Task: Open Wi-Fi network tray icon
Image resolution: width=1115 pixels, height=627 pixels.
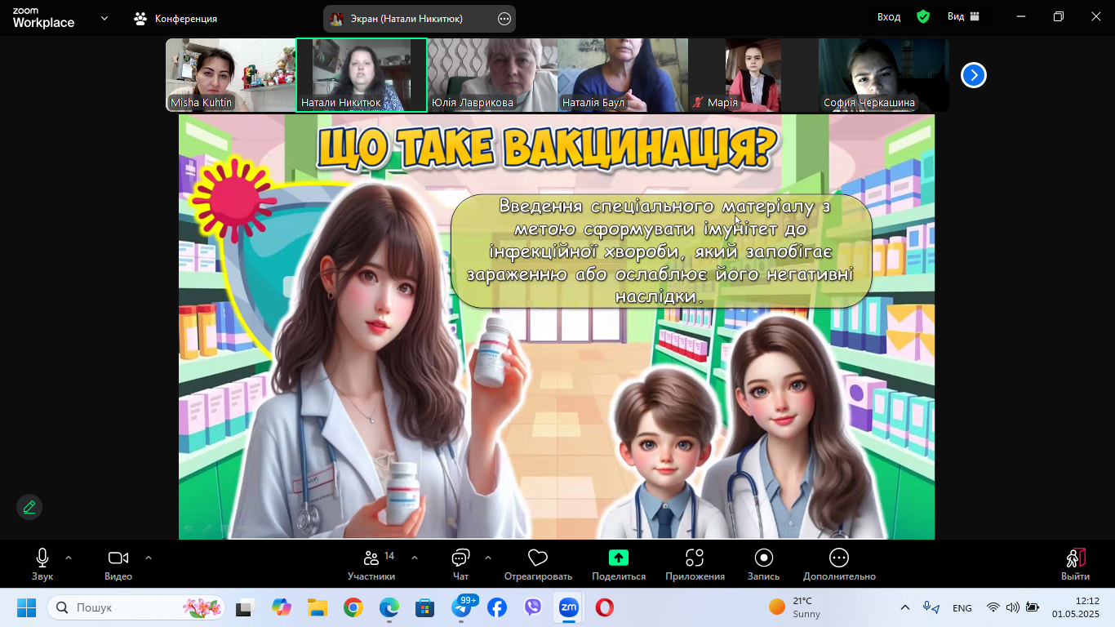Action: click(x=993, y=607)
